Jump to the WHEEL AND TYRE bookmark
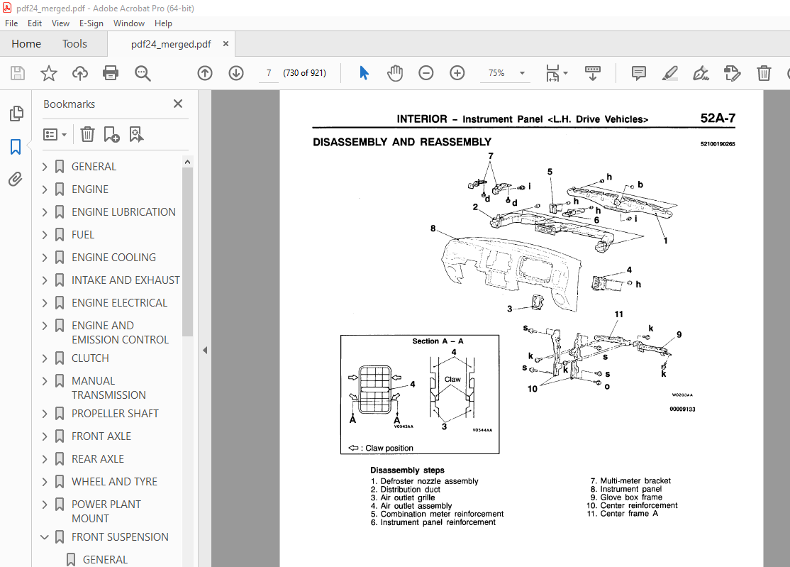This screenshot has width=790, height=567. pos(114,482)
